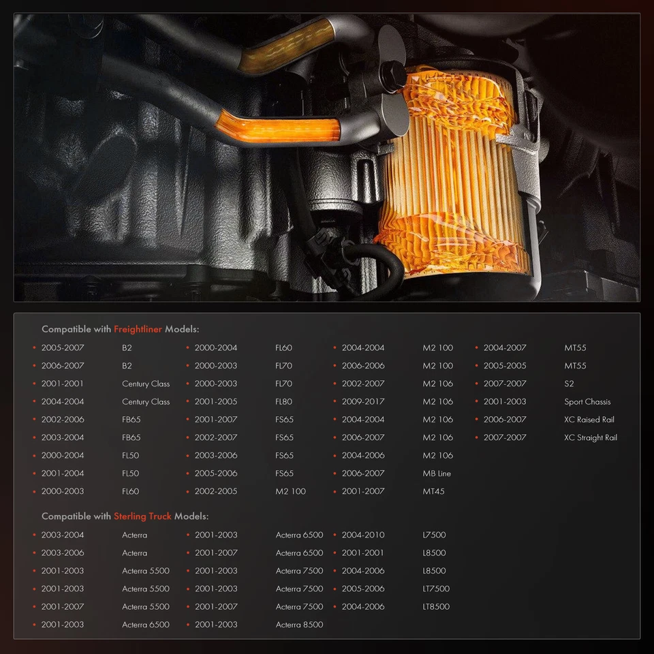Click the '2004-2010' year range
This screenshot has width=654, height=654.
[x=363, y=535]
